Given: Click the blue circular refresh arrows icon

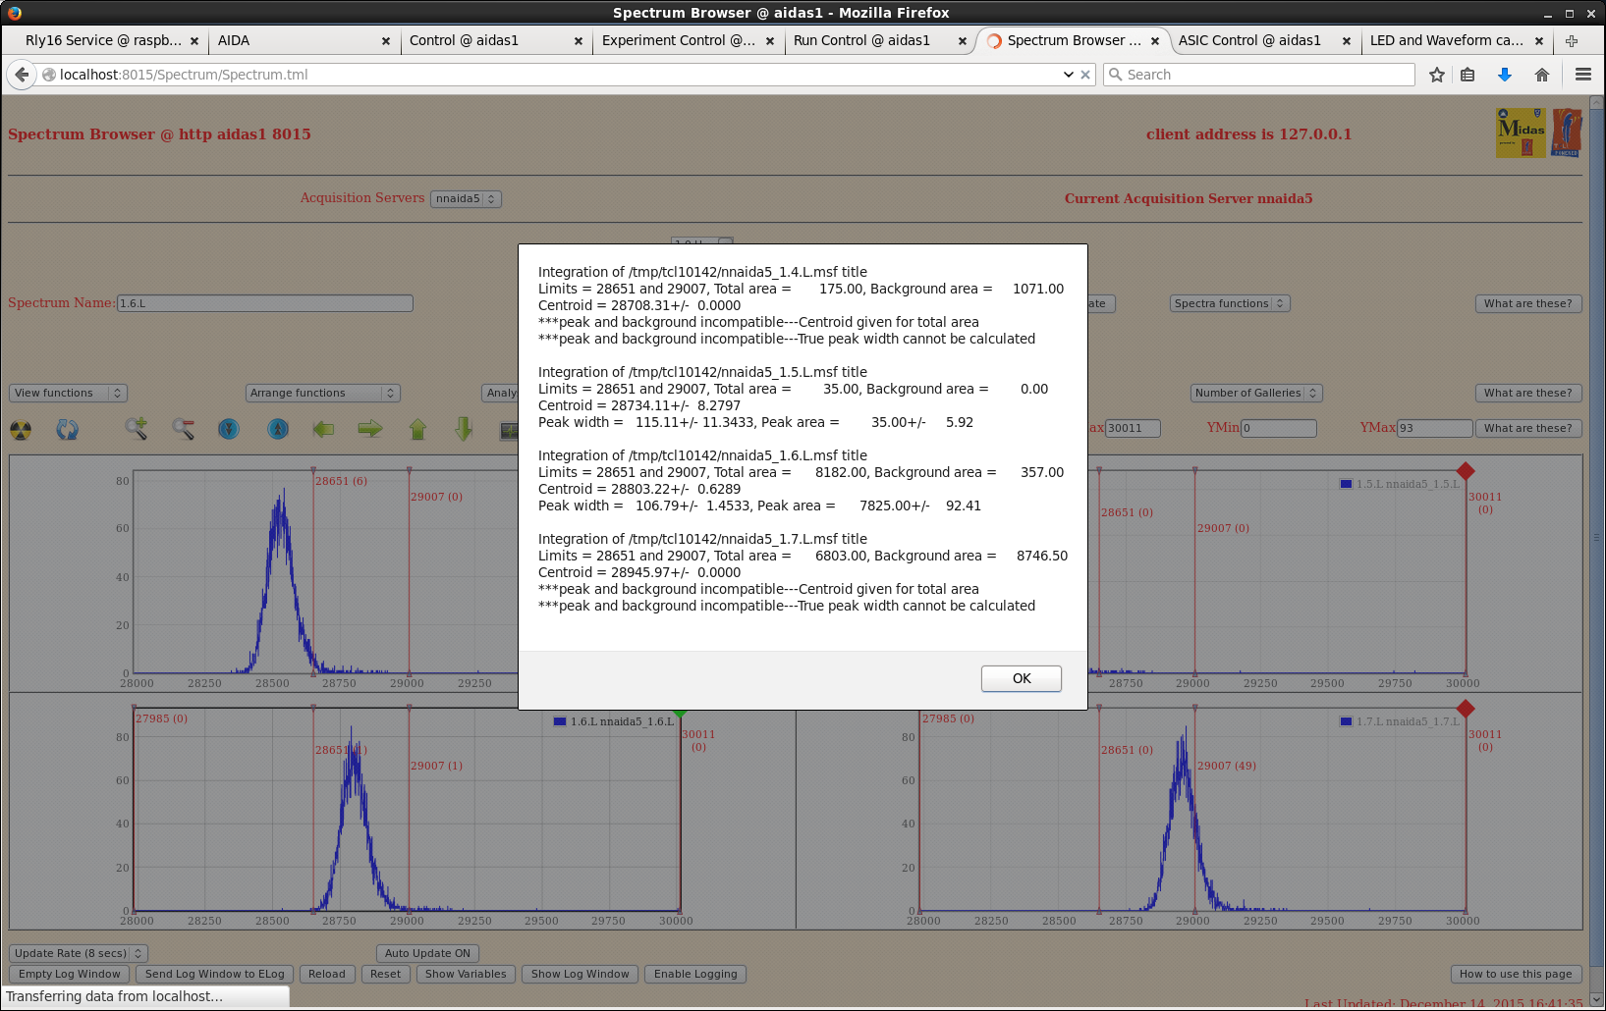Looking at the screenshot, I should tap(67, 430).
